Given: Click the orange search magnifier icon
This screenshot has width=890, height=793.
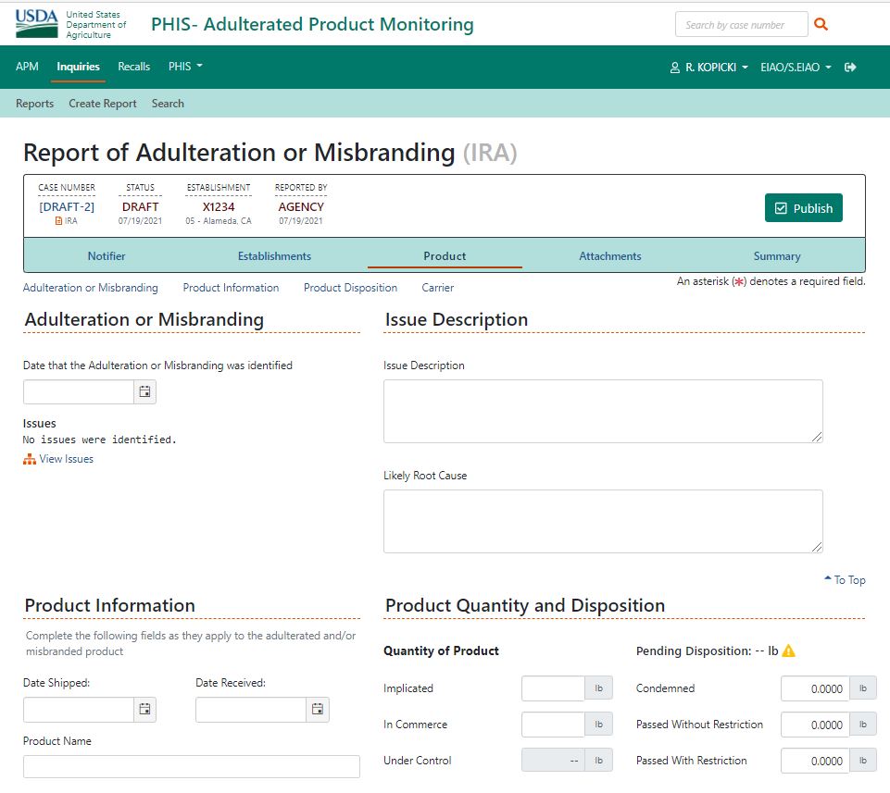Looking at the screenshot, I should tap(821, 25).
